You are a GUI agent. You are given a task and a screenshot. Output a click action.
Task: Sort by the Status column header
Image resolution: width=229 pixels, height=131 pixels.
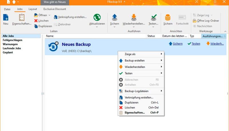[153, 36]
